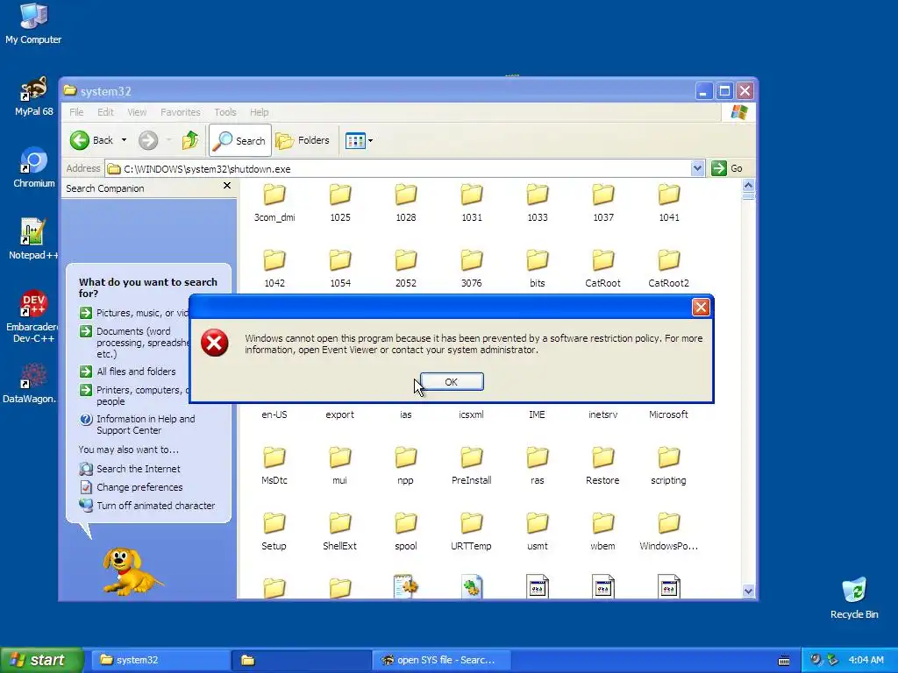Click the 4:04 AM clock
This screenshot has height=673, width=898.
click(866, 660)
